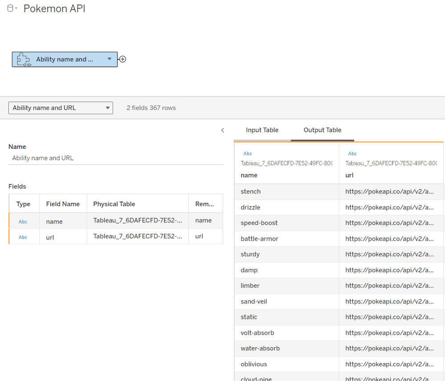Click the '2 fields 367 rows' summary text
This screenshot has width=445, height=381.
click(x=151, y=108)
